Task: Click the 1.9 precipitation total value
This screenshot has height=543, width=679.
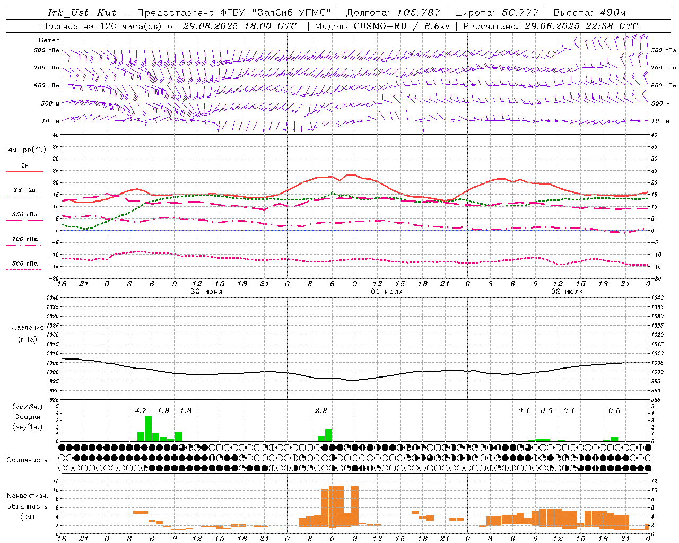Action: 163,410
